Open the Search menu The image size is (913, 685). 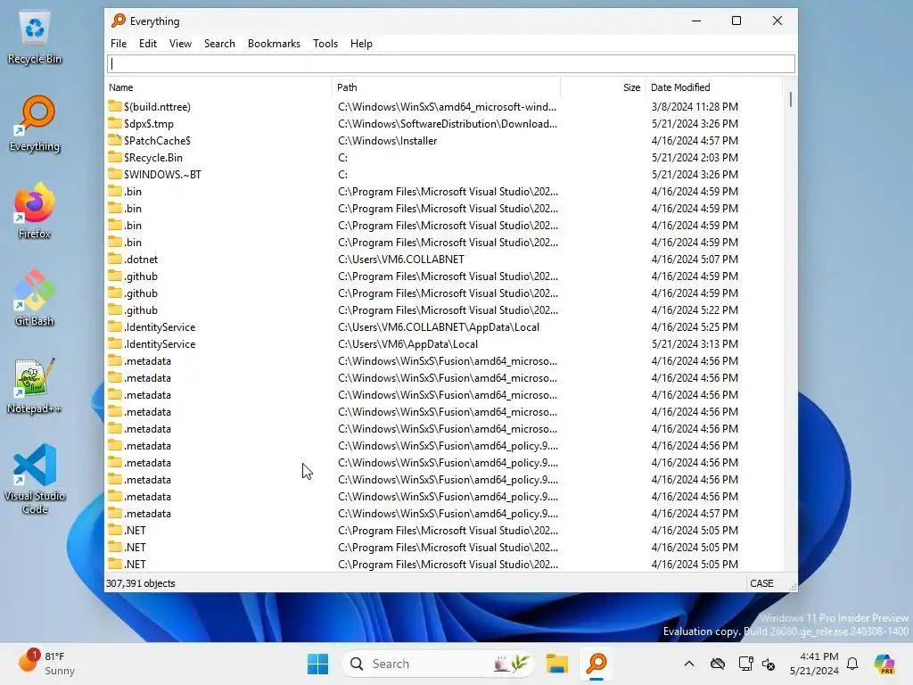(x=219, y=44)
